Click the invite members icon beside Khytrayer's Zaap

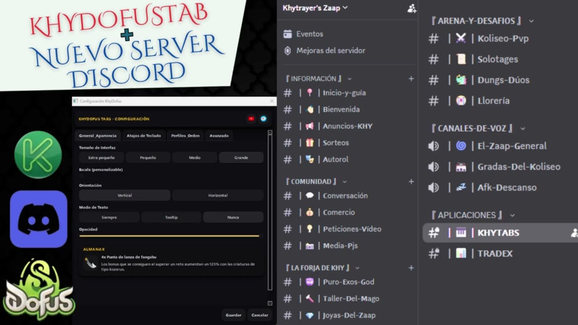[411, 8]
